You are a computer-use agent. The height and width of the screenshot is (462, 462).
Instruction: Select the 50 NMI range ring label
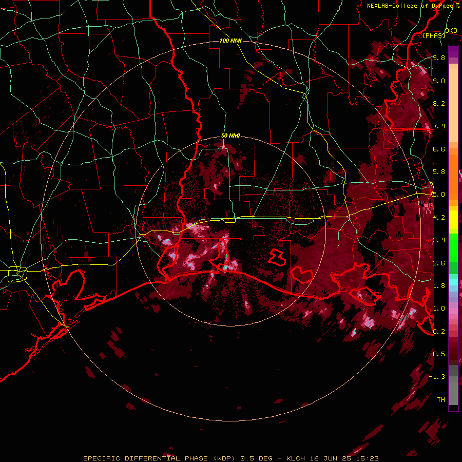click(x=230, y=136)
